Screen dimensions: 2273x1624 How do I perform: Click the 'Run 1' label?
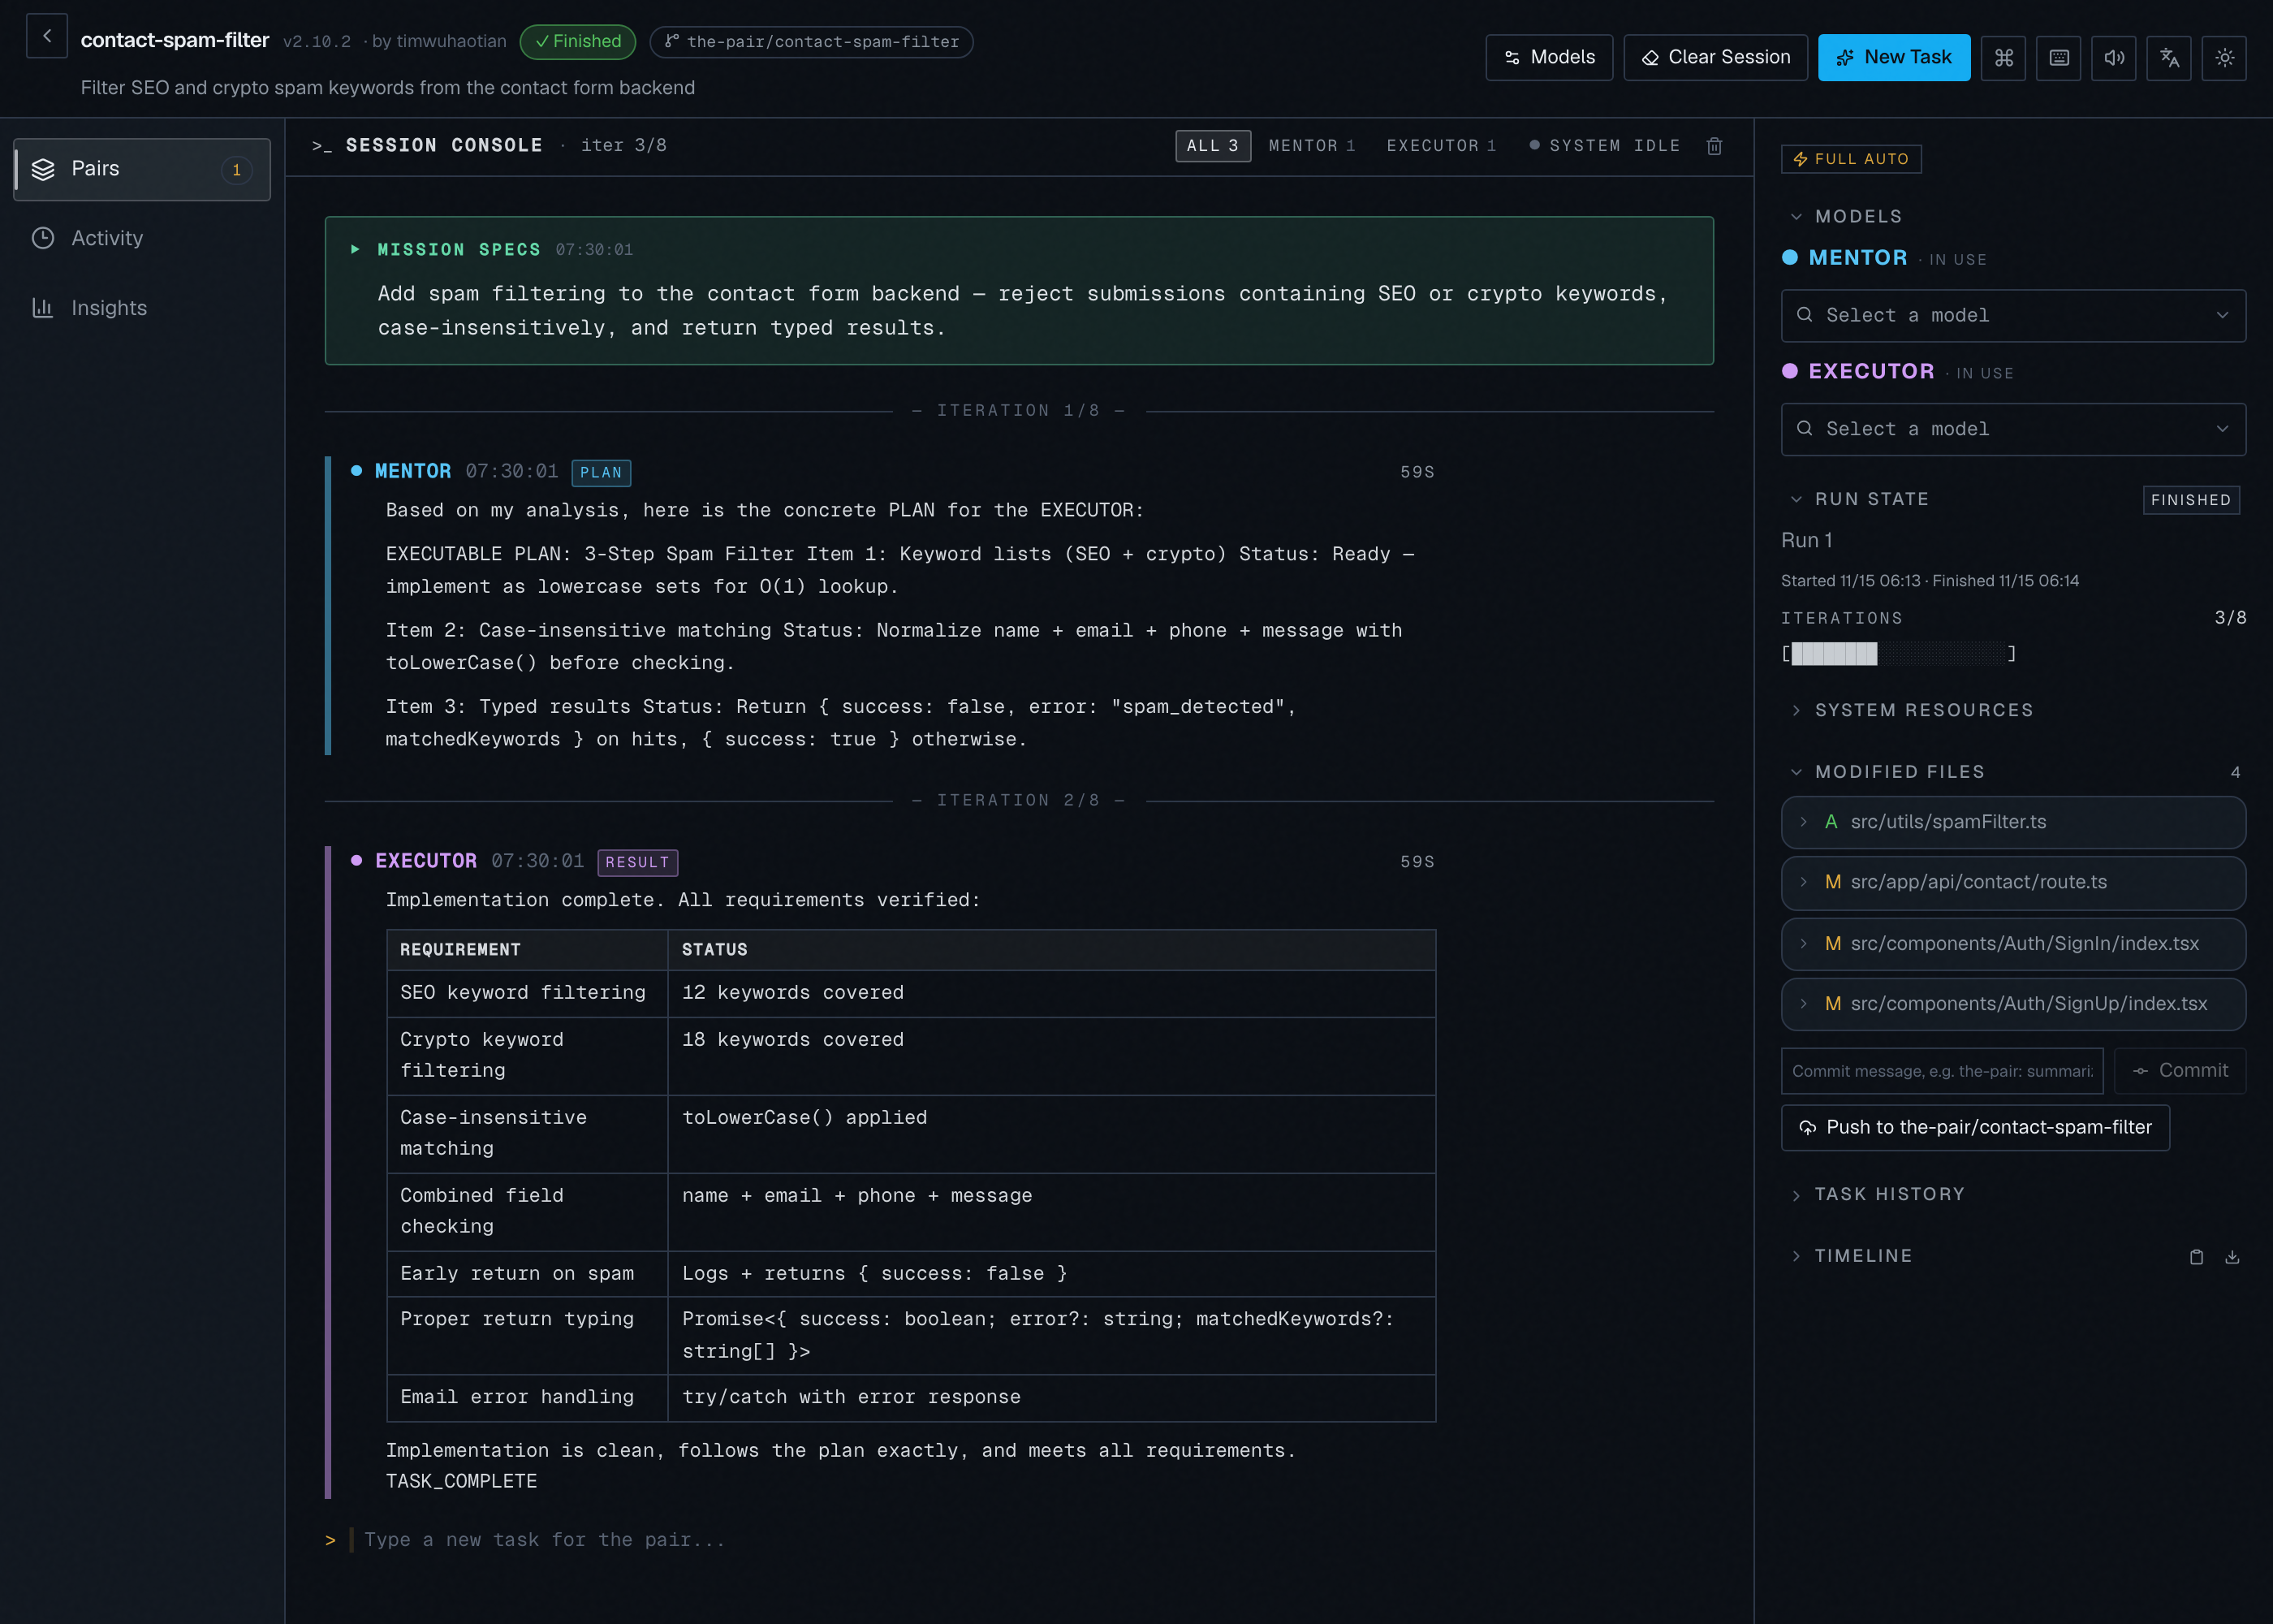tap(1806, 541)
